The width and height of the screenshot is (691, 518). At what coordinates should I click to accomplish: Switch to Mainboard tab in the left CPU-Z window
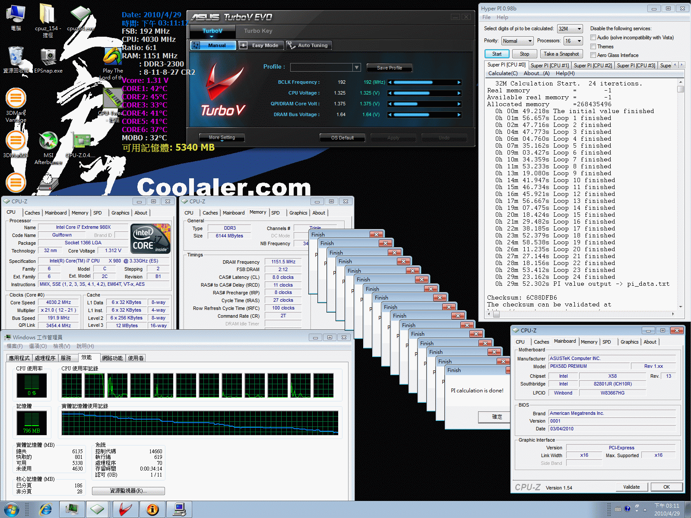pos(56,213)
